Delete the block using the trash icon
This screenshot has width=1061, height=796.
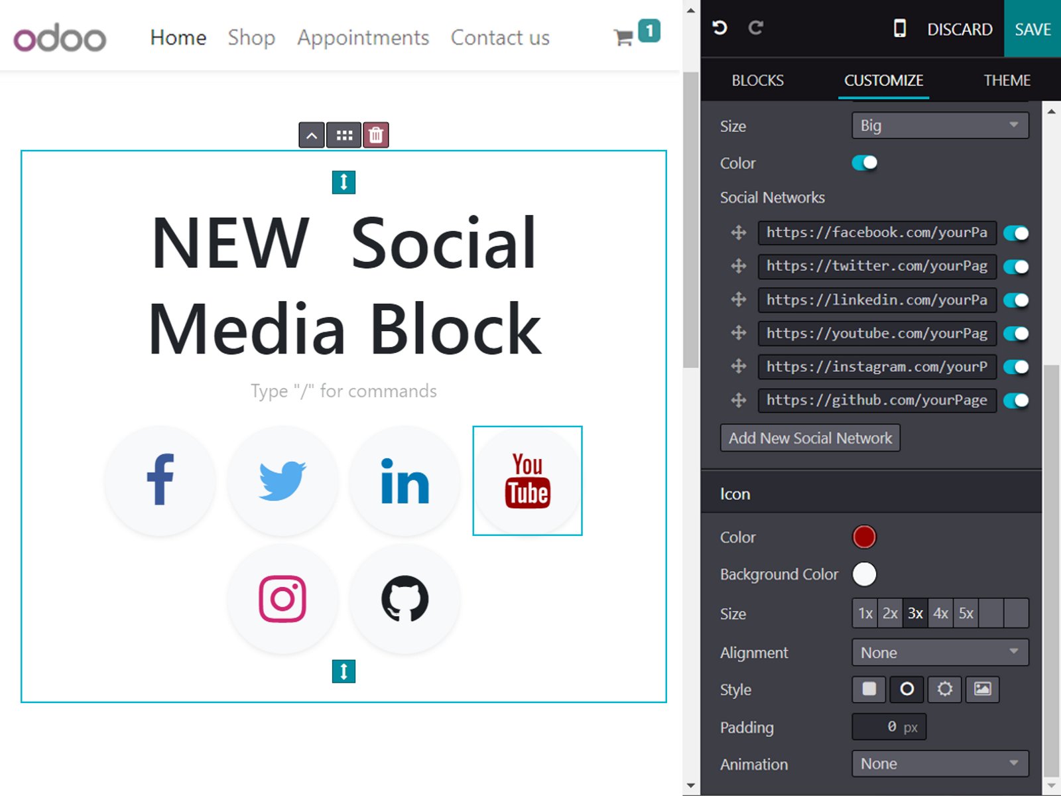coord(375,135)
